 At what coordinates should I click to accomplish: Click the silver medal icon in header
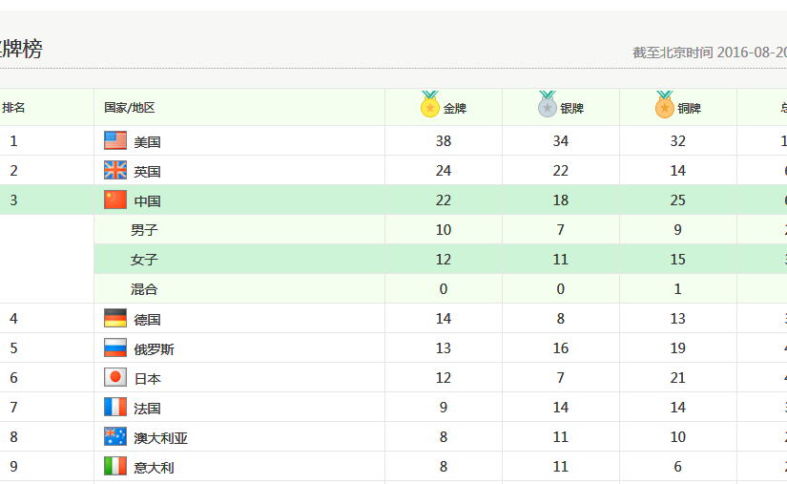547,105
